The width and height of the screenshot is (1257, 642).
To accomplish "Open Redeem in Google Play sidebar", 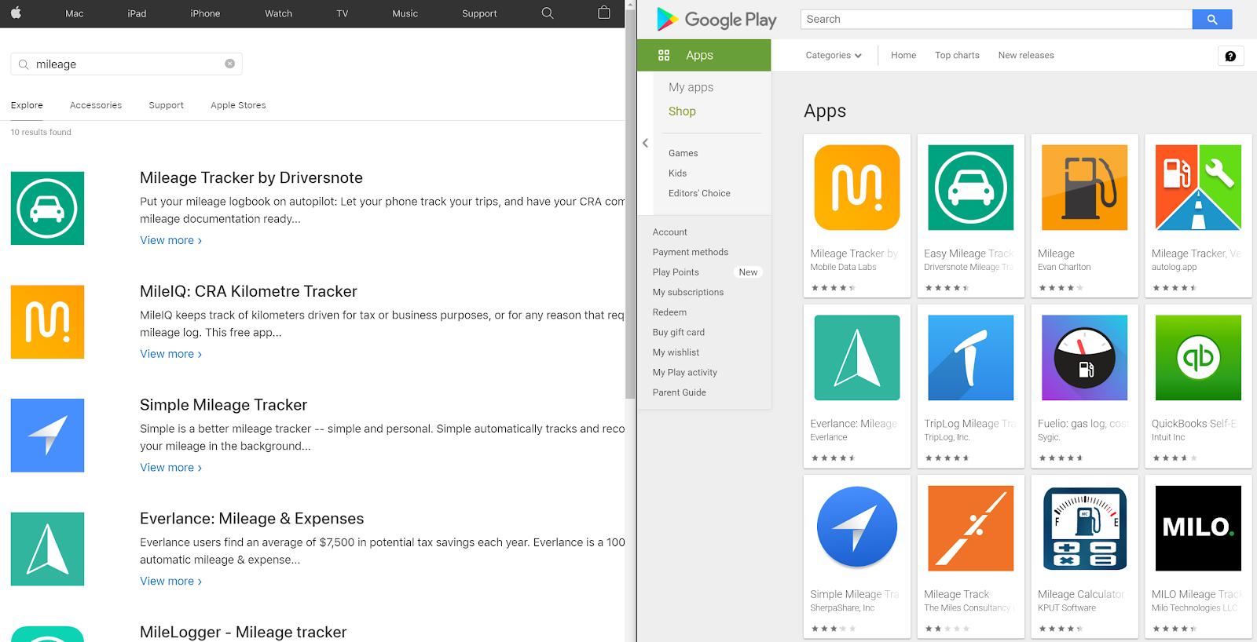I will (669, 312).
